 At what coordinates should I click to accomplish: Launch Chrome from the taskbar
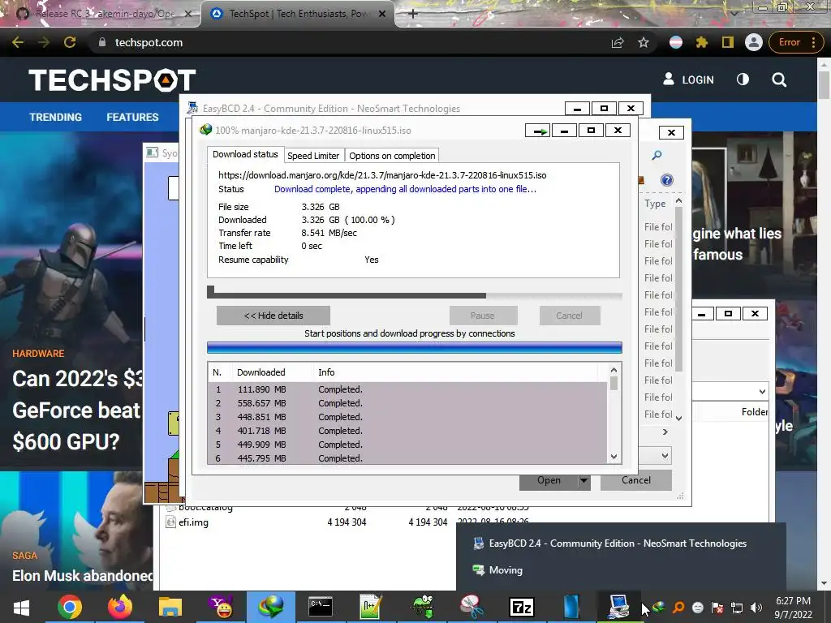click(x=70, y=607)
